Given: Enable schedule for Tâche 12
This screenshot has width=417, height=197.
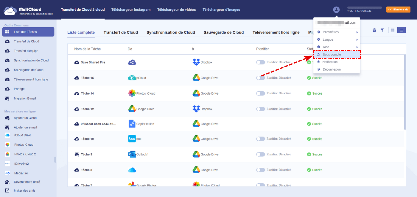Looking at the screenshot, I should (260, 109).
